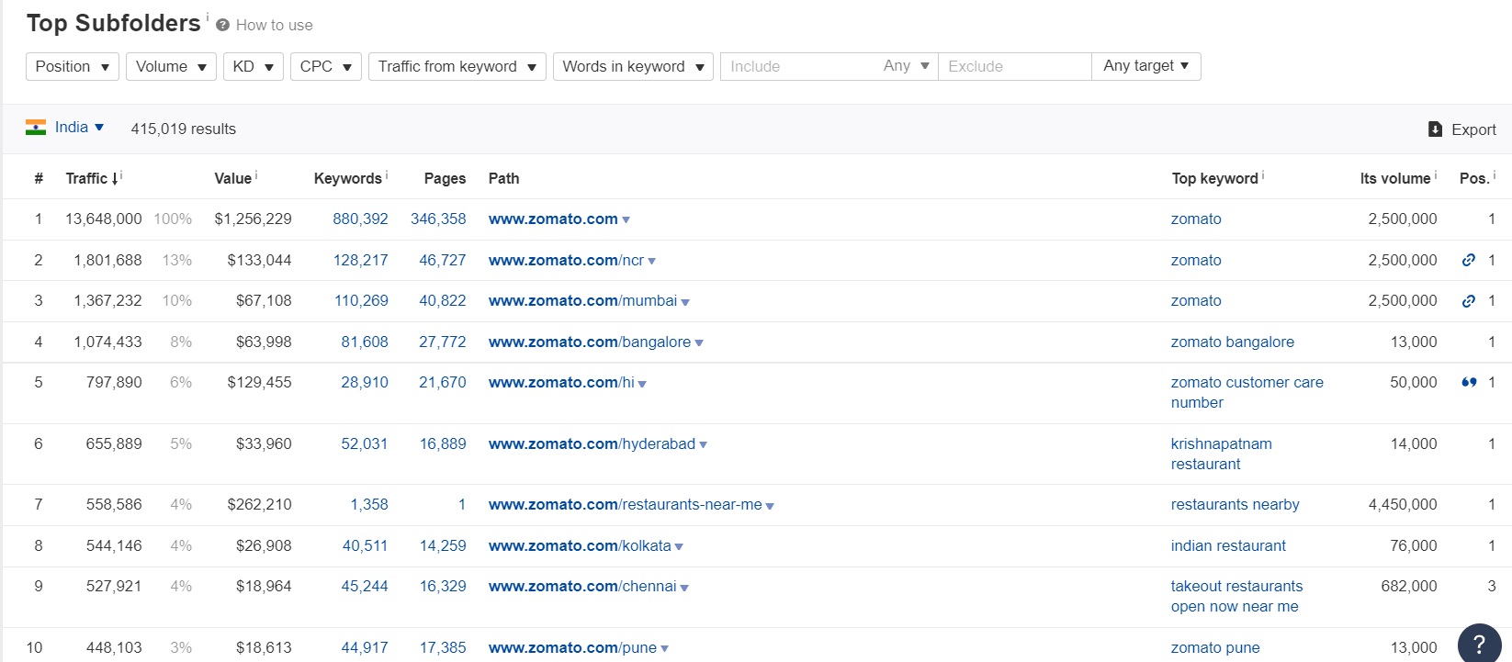Select the 415,019 results text

tap(184, 129)
